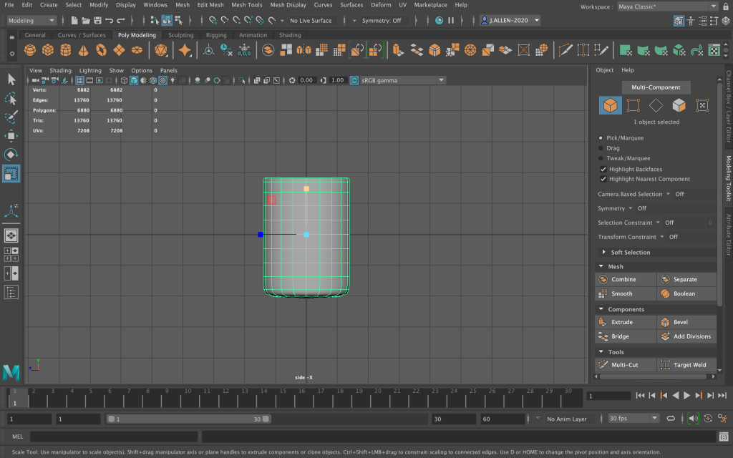Open the sRGB gamma color space dropdown
Viewport: 733px width, 458px height.
pos(398,80)
